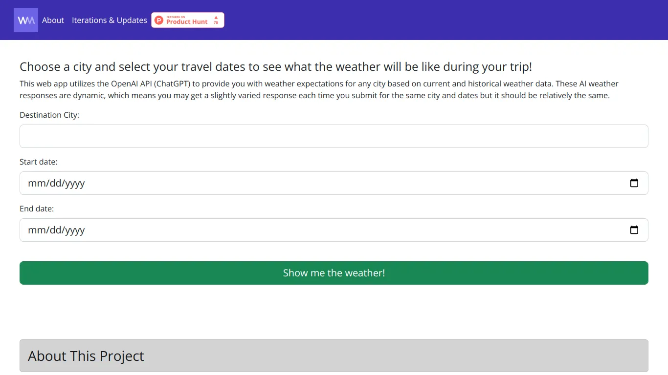Click the Product Hunt "P" logo icon
The height and width of the screenshot is (375, 668).
point(158,20)
